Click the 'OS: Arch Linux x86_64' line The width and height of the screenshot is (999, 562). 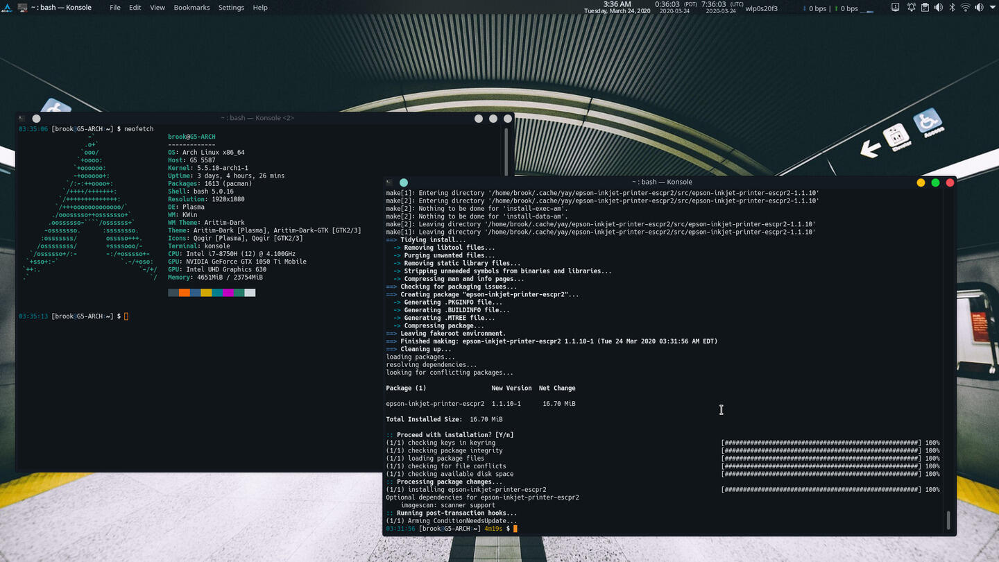pyautogui.click(x=206, y=153)
